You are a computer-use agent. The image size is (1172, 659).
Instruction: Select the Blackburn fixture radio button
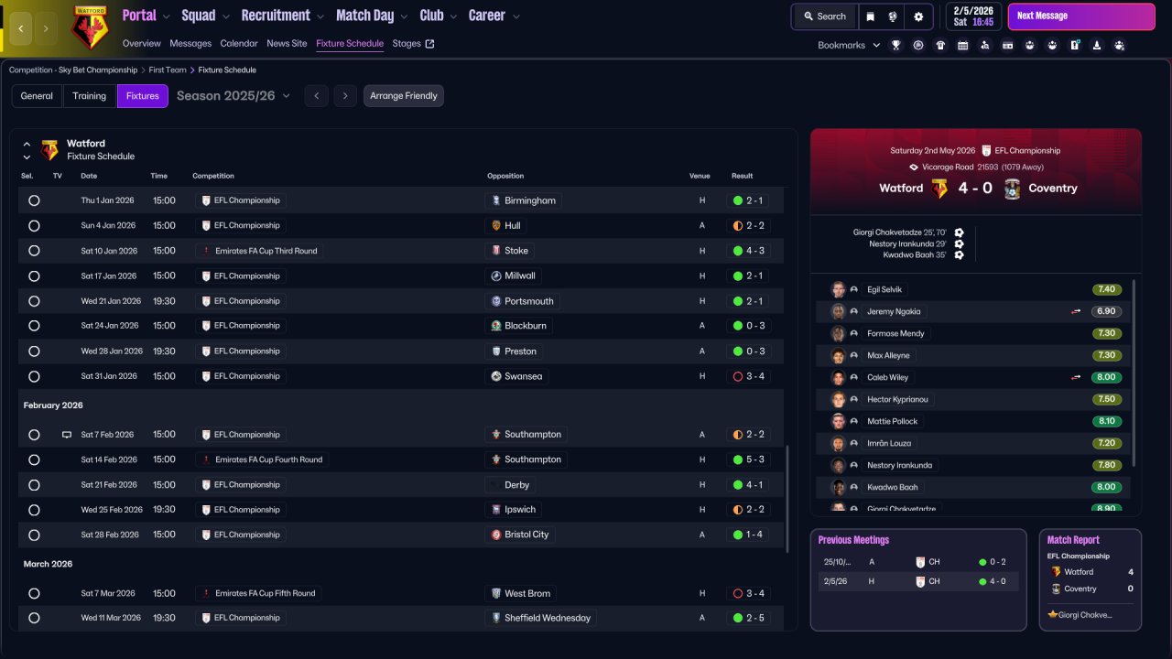[34, 326]
